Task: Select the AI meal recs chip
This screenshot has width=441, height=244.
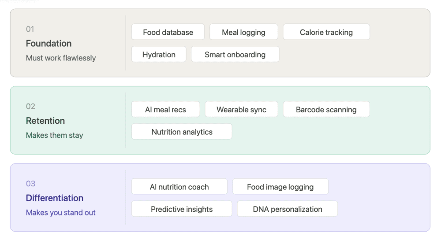Action: pos(165,110)
